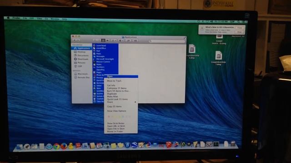291x163 pixels.
Task: Open the Apple menu
Action: click(x=8, y=18)
